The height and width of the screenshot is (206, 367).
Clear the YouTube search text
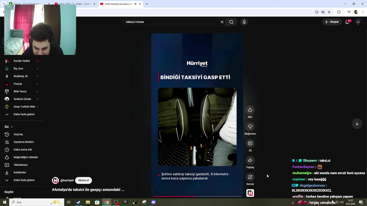222,22
